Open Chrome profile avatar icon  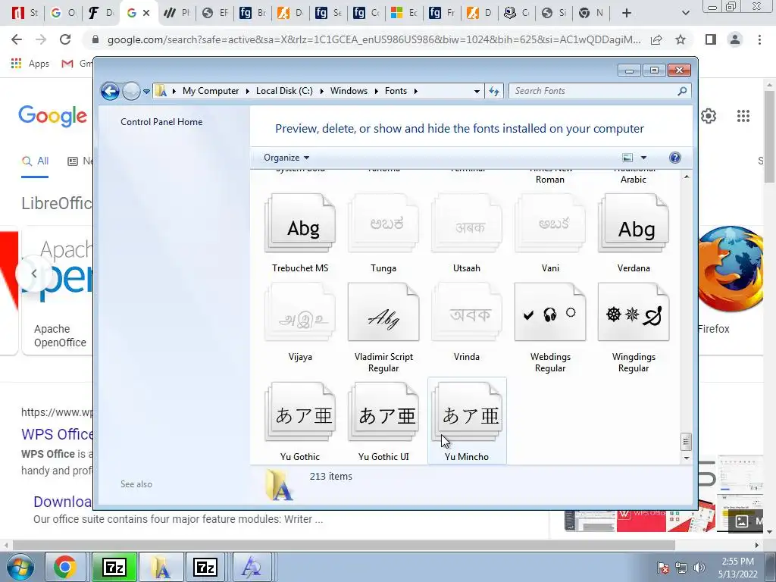pyautogui.click(x=735, y=39)
